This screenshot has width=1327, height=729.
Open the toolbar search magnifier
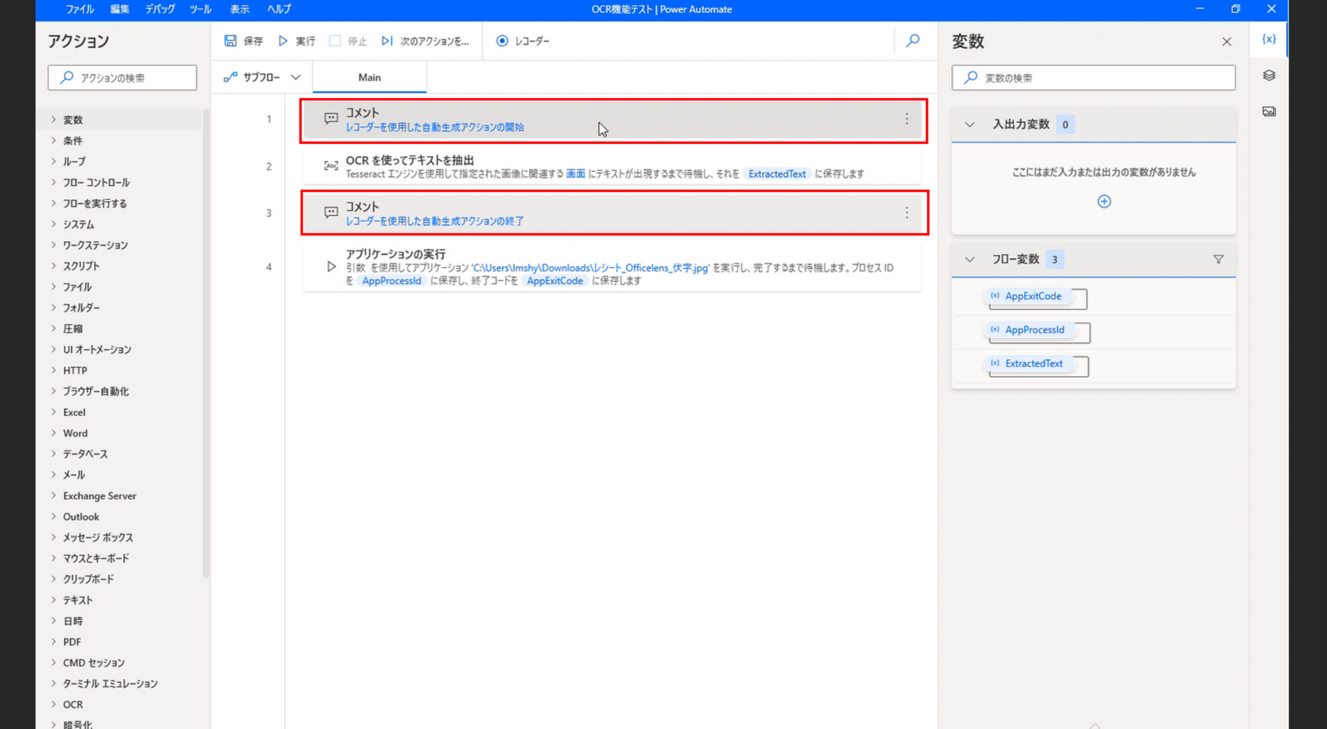tap(912, 41)
